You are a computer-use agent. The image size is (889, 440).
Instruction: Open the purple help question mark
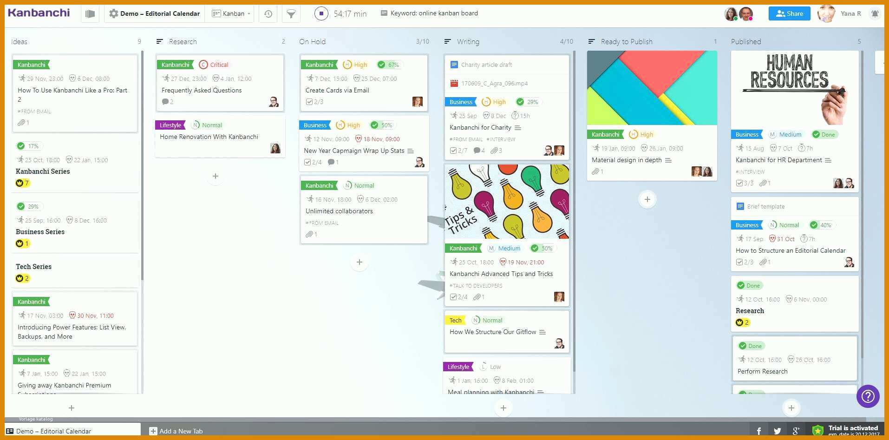(x=868, y=396)
